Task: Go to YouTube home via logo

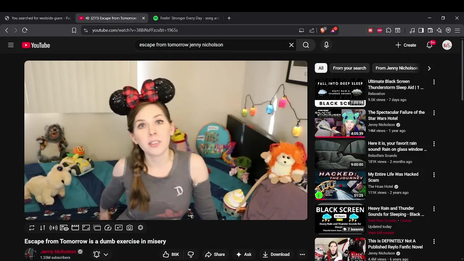Action: (36, 45)
